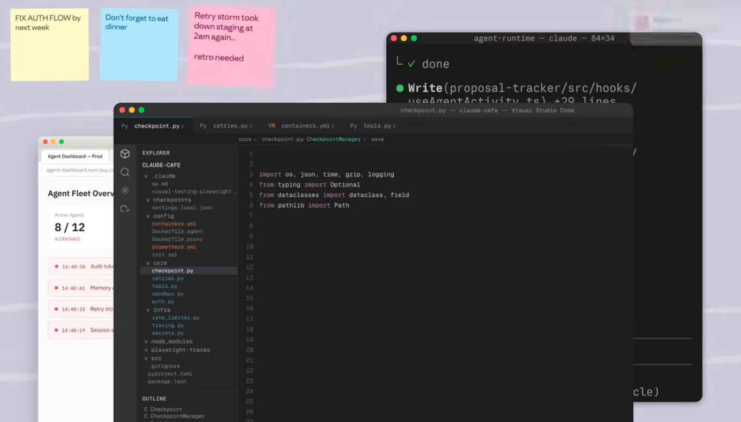Viewport: 741px width, 422px height.
Task: Click the pink Retry storm sticky note
Action: 230,46
